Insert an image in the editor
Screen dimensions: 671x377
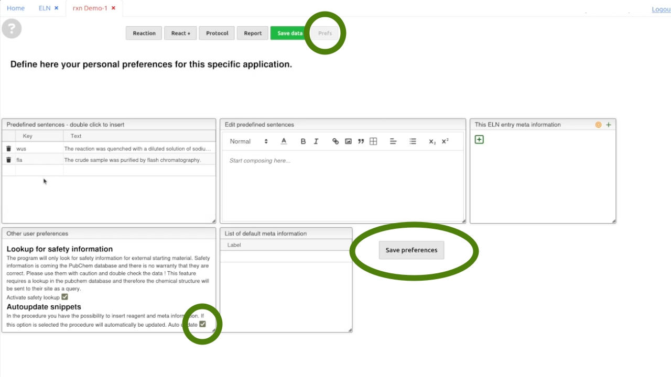click(x=348, y=141)
